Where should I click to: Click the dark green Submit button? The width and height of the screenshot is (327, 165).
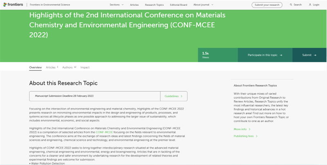point(309,55)
